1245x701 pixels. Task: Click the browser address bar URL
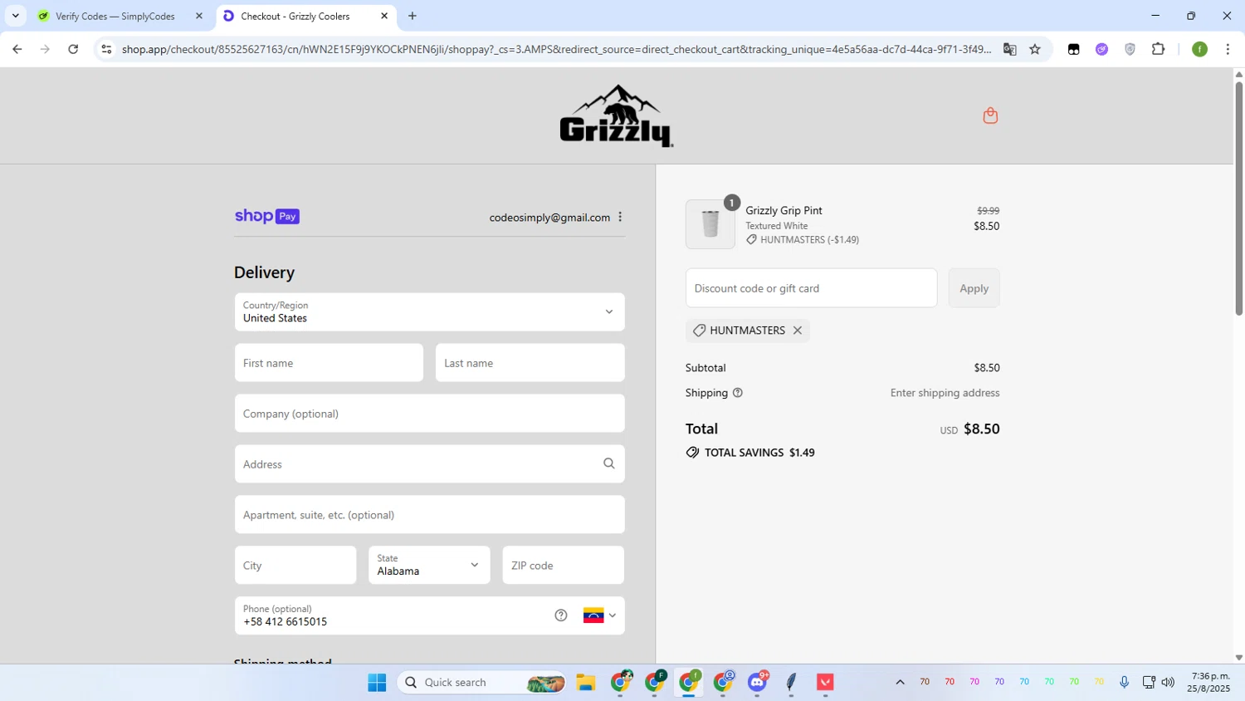click(556, 49)
